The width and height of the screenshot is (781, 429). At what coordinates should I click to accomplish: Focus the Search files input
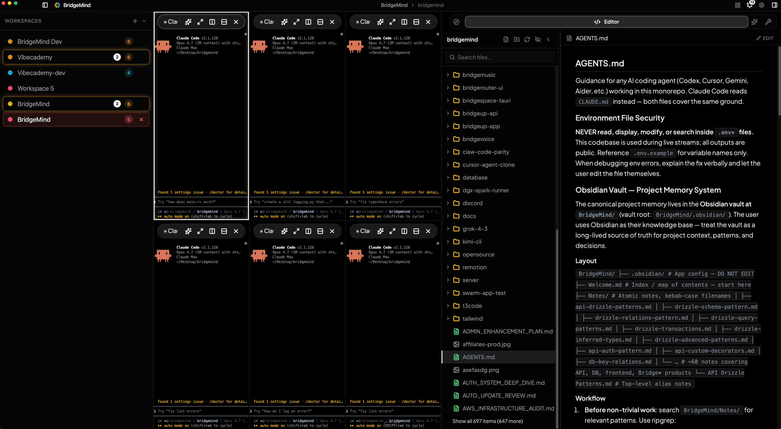point(500,57)
